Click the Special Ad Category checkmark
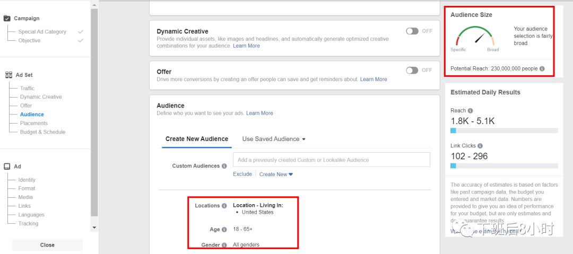This screenshot has width=573, height=254. [x=81, y=32]
